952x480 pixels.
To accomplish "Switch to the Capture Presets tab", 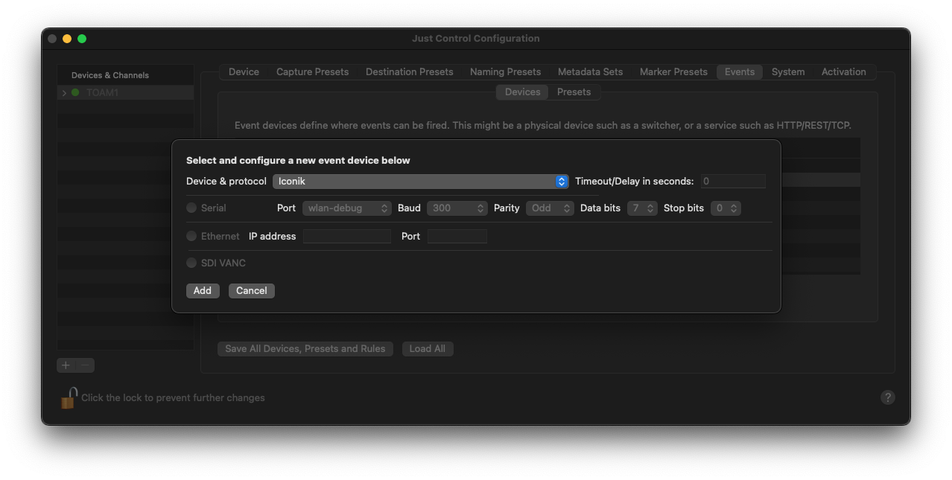I will [312, 72].
